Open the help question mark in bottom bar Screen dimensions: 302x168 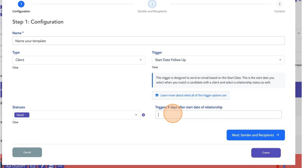[x=42, y=166]
